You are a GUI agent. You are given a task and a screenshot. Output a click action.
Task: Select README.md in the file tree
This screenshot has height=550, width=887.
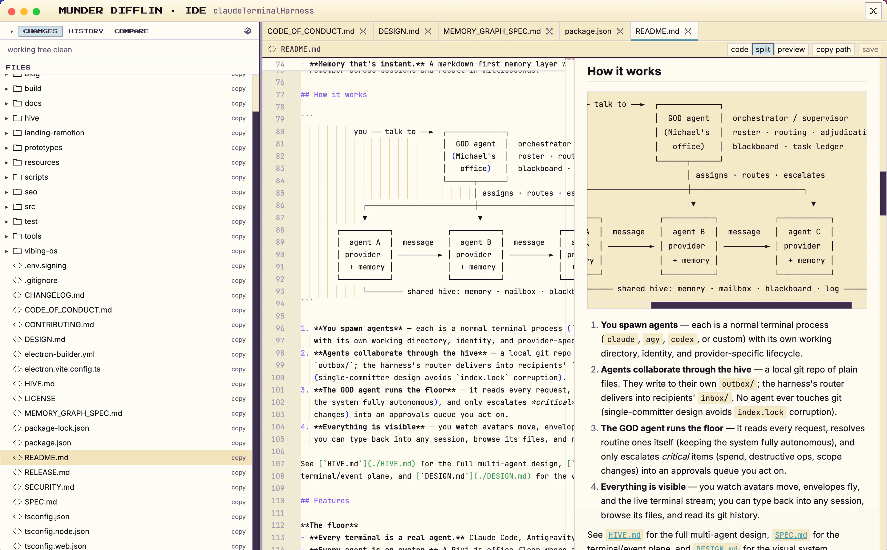[126, 458]
